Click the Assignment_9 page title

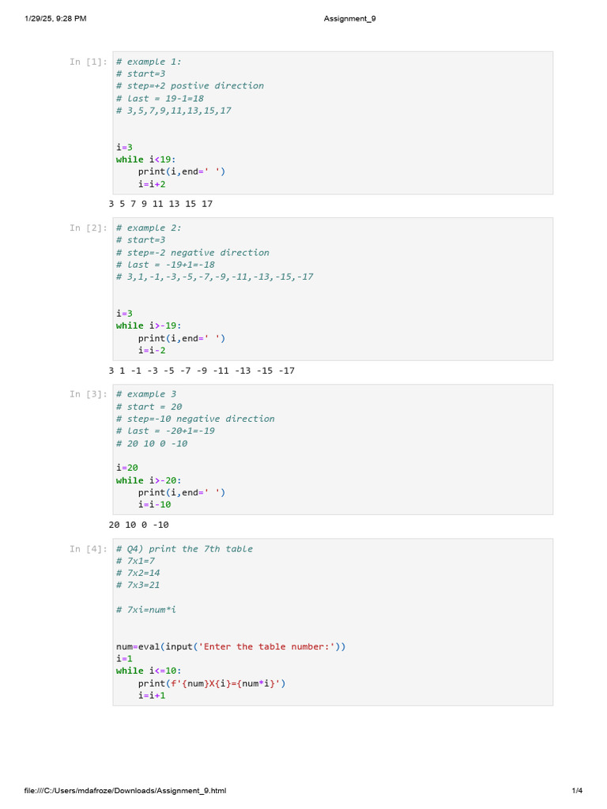349,19
